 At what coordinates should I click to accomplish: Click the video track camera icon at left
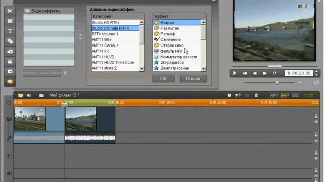pos(9,119)
